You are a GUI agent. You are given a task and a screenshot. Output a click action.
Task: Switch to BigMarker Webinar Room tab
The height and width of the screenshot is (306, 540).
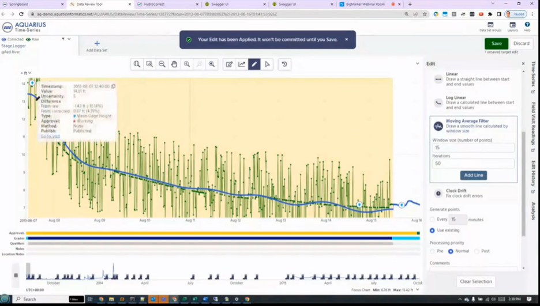(x=370, y=4)
